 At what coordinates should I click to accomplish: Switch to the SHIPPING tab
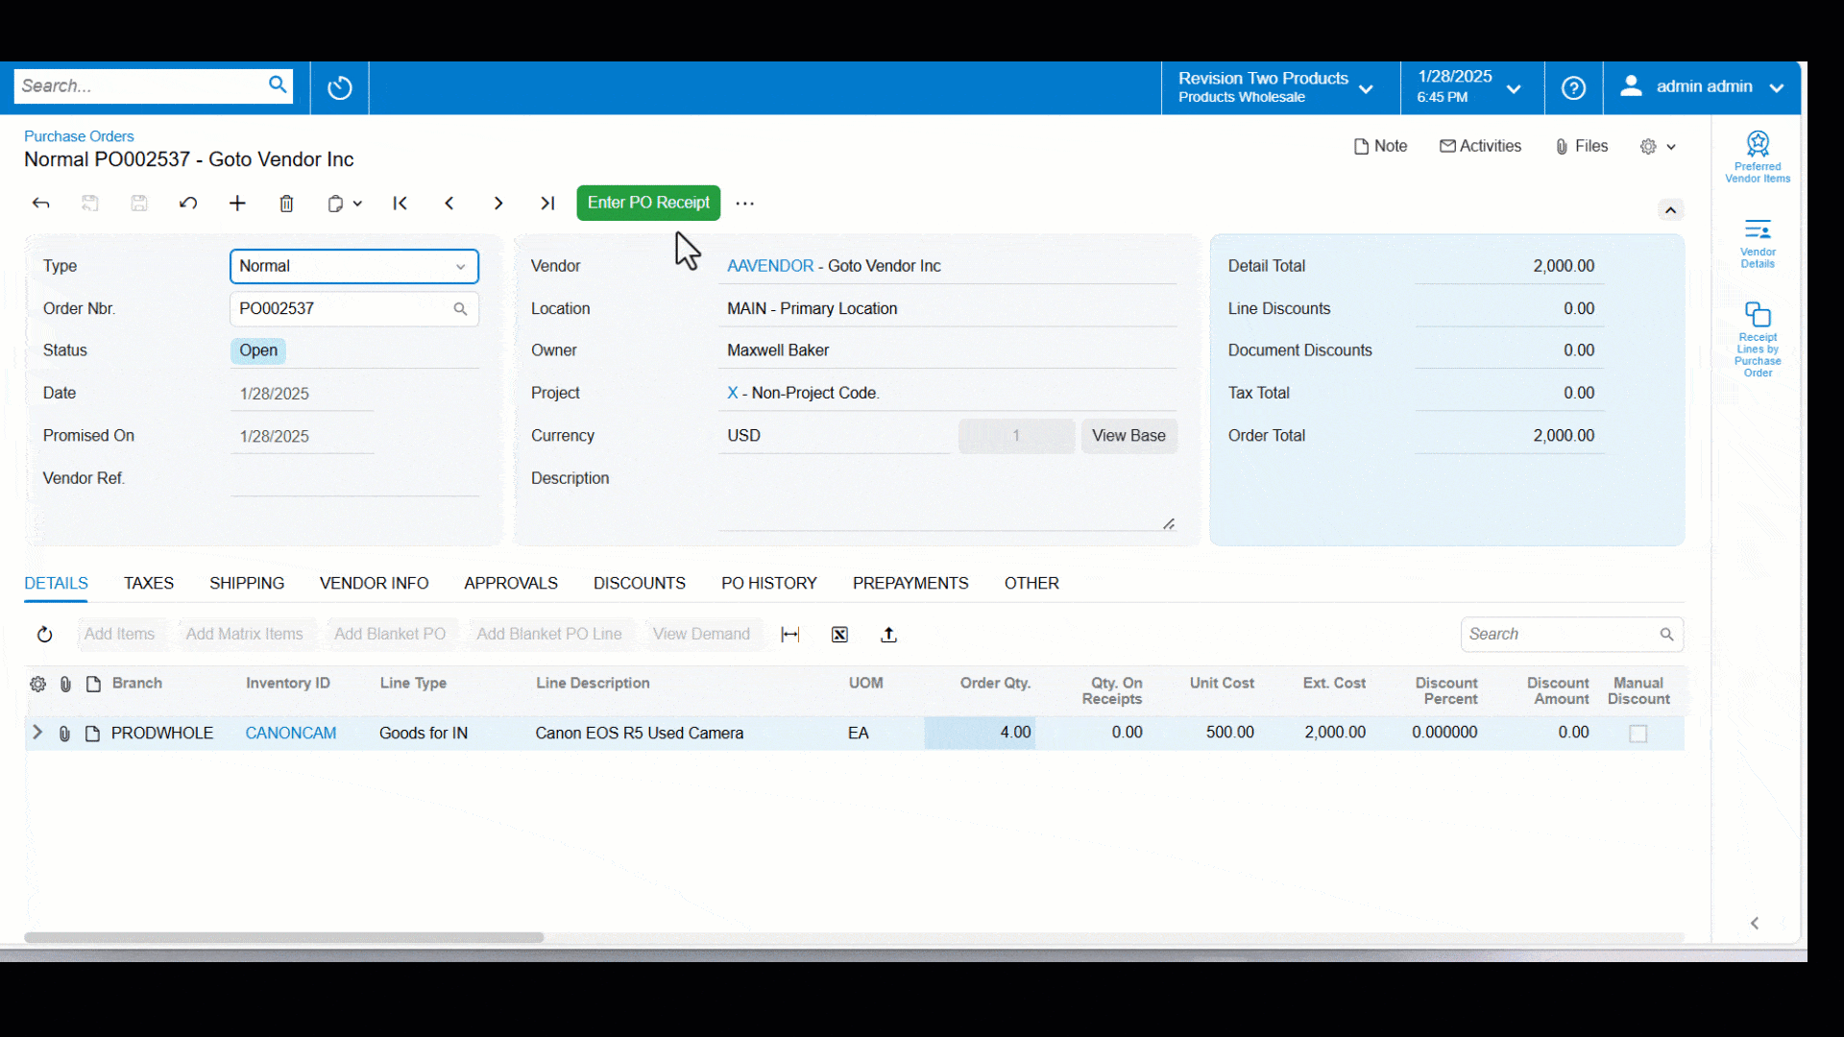(x=247, y=584)
